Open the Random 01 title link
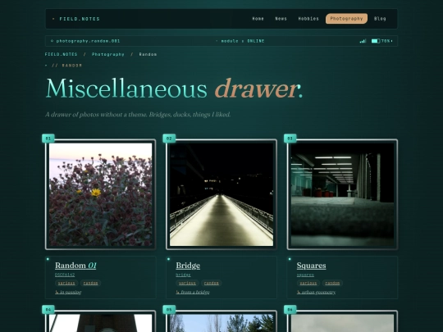Viewport: 443px width, 332px height. 75,266
